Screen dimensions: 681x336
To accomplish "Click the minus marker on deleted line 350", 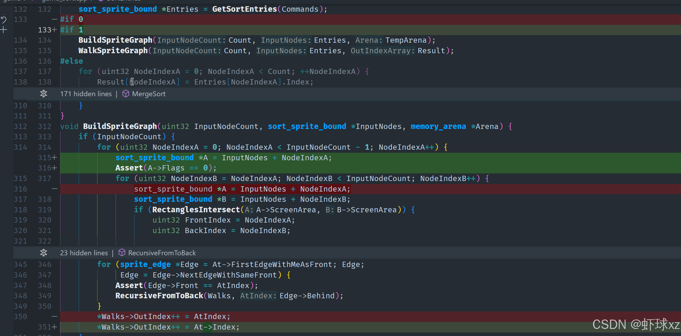I will tap(55, 316).
